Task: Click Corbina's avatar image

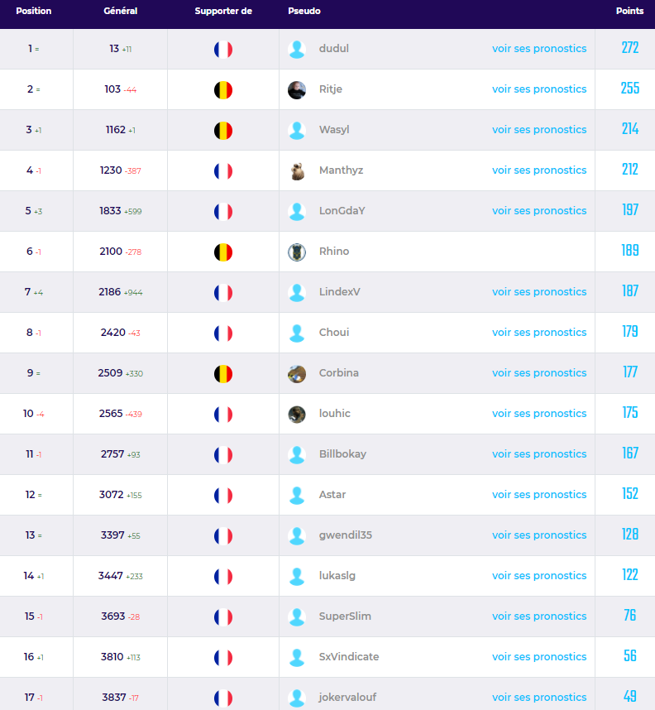Action: (297, 374)
